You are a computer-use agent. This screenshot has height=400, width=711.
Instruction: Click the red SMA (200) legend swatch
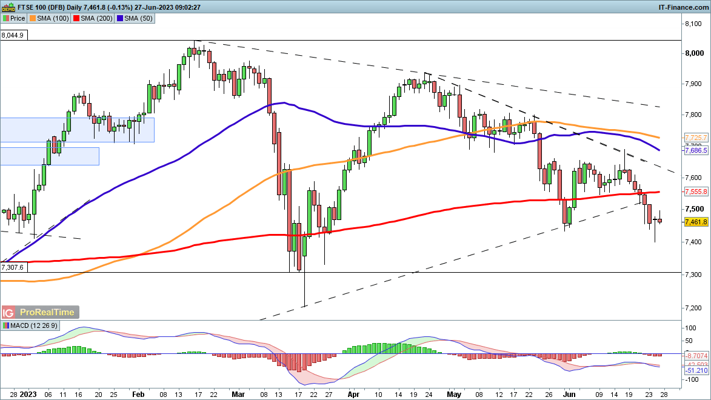pos(77,18)
